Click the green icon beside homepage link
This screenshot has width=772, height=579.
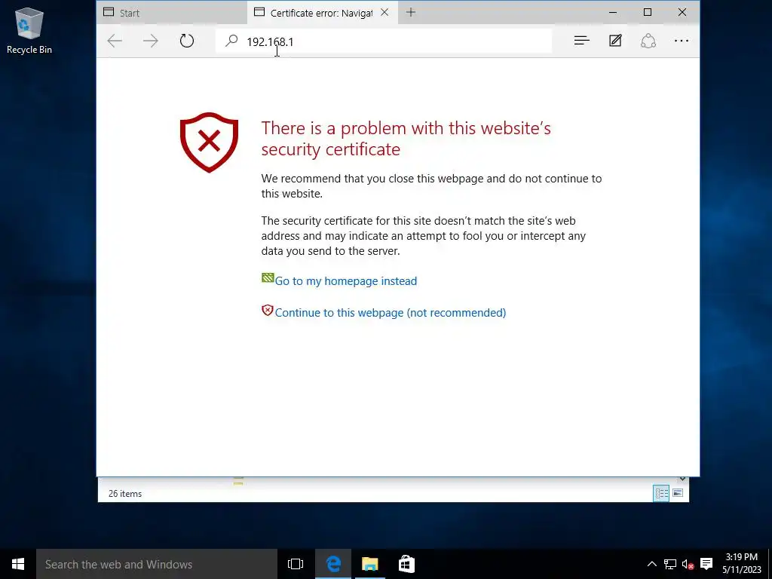coord(268,277)
